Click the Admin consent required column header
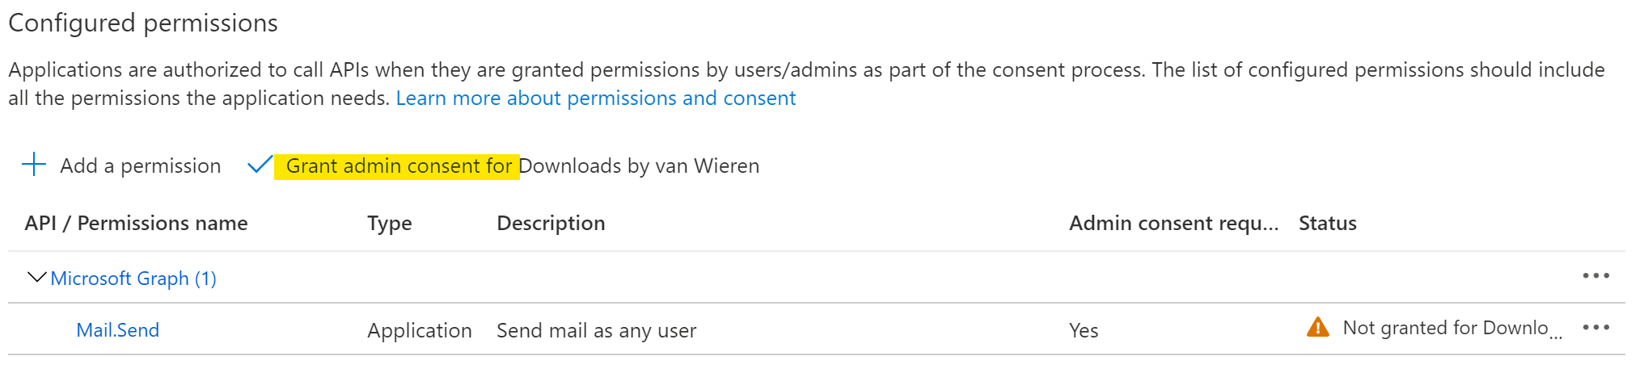The width and height of the screenshot is (1648, 373). [x=1174, y=224]
